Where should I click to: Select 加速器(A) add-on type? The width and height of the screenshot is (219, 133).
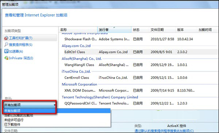point(16,51)
